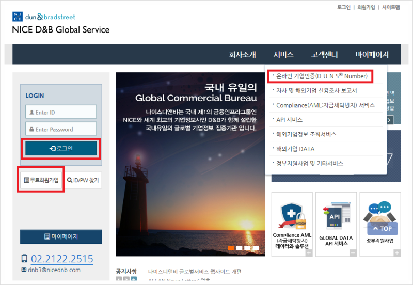
Task: Click the GLOBAL DATA API icon
Action: (337, 216)
